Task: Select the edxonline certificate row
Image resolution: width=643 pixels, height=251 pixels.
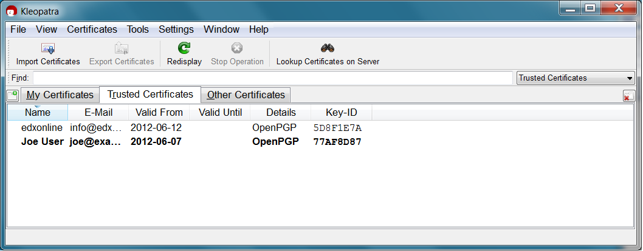Action: [320, 128]
